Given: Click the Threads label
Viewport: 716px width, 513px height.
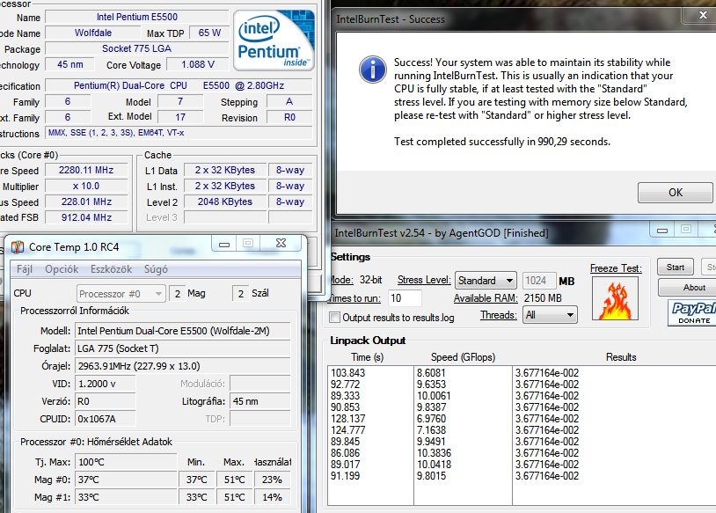Looking at the screenshot, I should click(x=498, y=315).
